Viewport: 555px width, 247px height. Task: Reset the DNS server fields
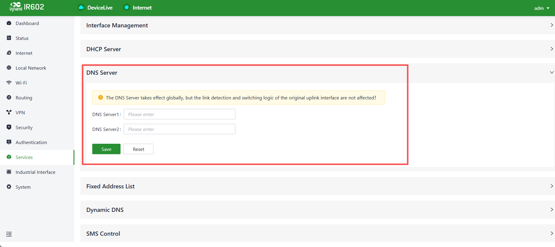[138, 149]
